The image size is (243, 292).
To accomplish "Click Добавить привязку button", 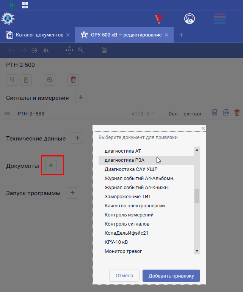I will tap(171, 276).
